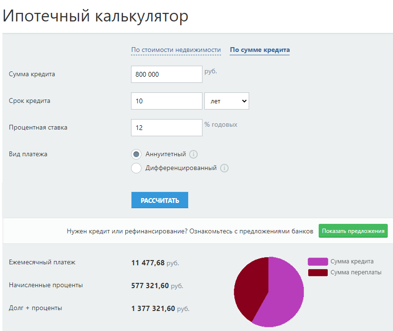The image size is (393, 331).
Task: Choose a term unit from the лет selector
Action: pos(227,100)
